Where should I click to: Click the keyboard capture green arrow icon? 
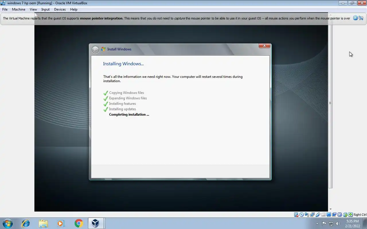point(350,215)
